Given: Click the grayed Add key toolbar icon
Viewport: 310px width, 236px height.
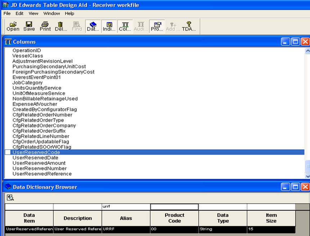Looking at the screenshot, I should coord(172,26).
